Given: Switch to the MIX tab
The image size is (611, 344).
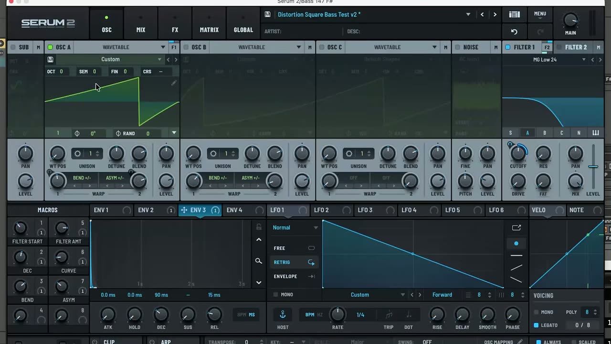Looking at the screenshot, I should [x=141, y=24].
